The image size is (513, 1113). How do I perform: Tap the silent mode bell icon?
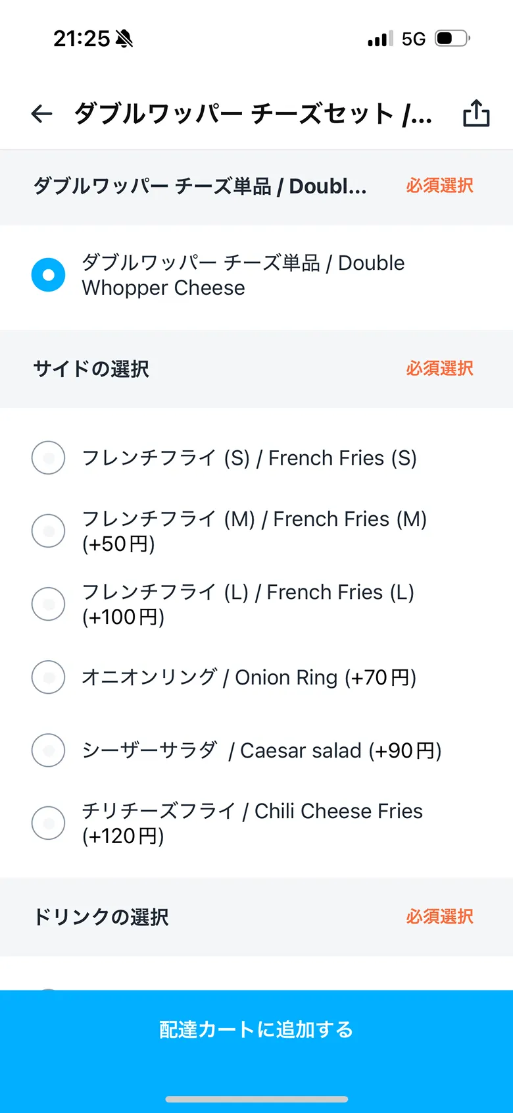pos(124,39)
